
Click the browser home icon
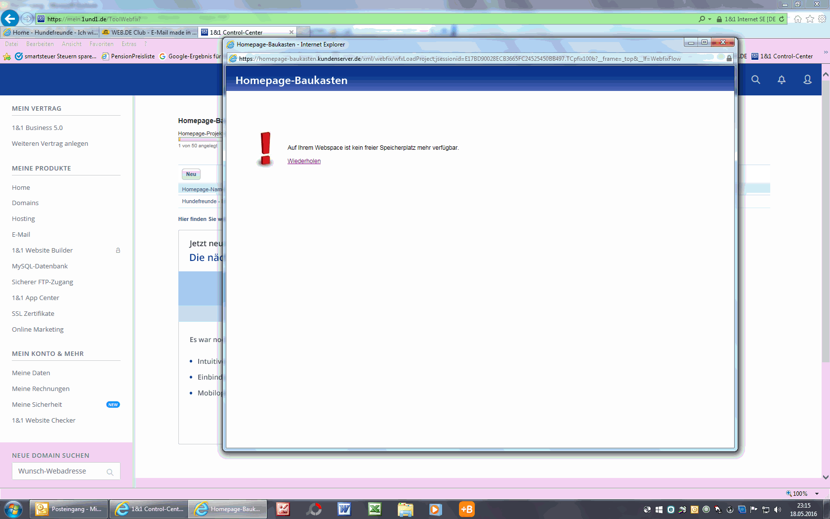(x=797, y=19)
